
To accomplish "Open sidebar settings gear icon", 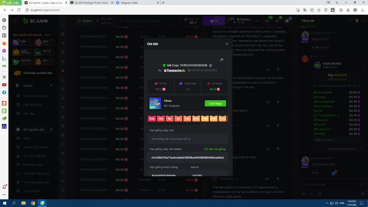I will pos(4,20).
